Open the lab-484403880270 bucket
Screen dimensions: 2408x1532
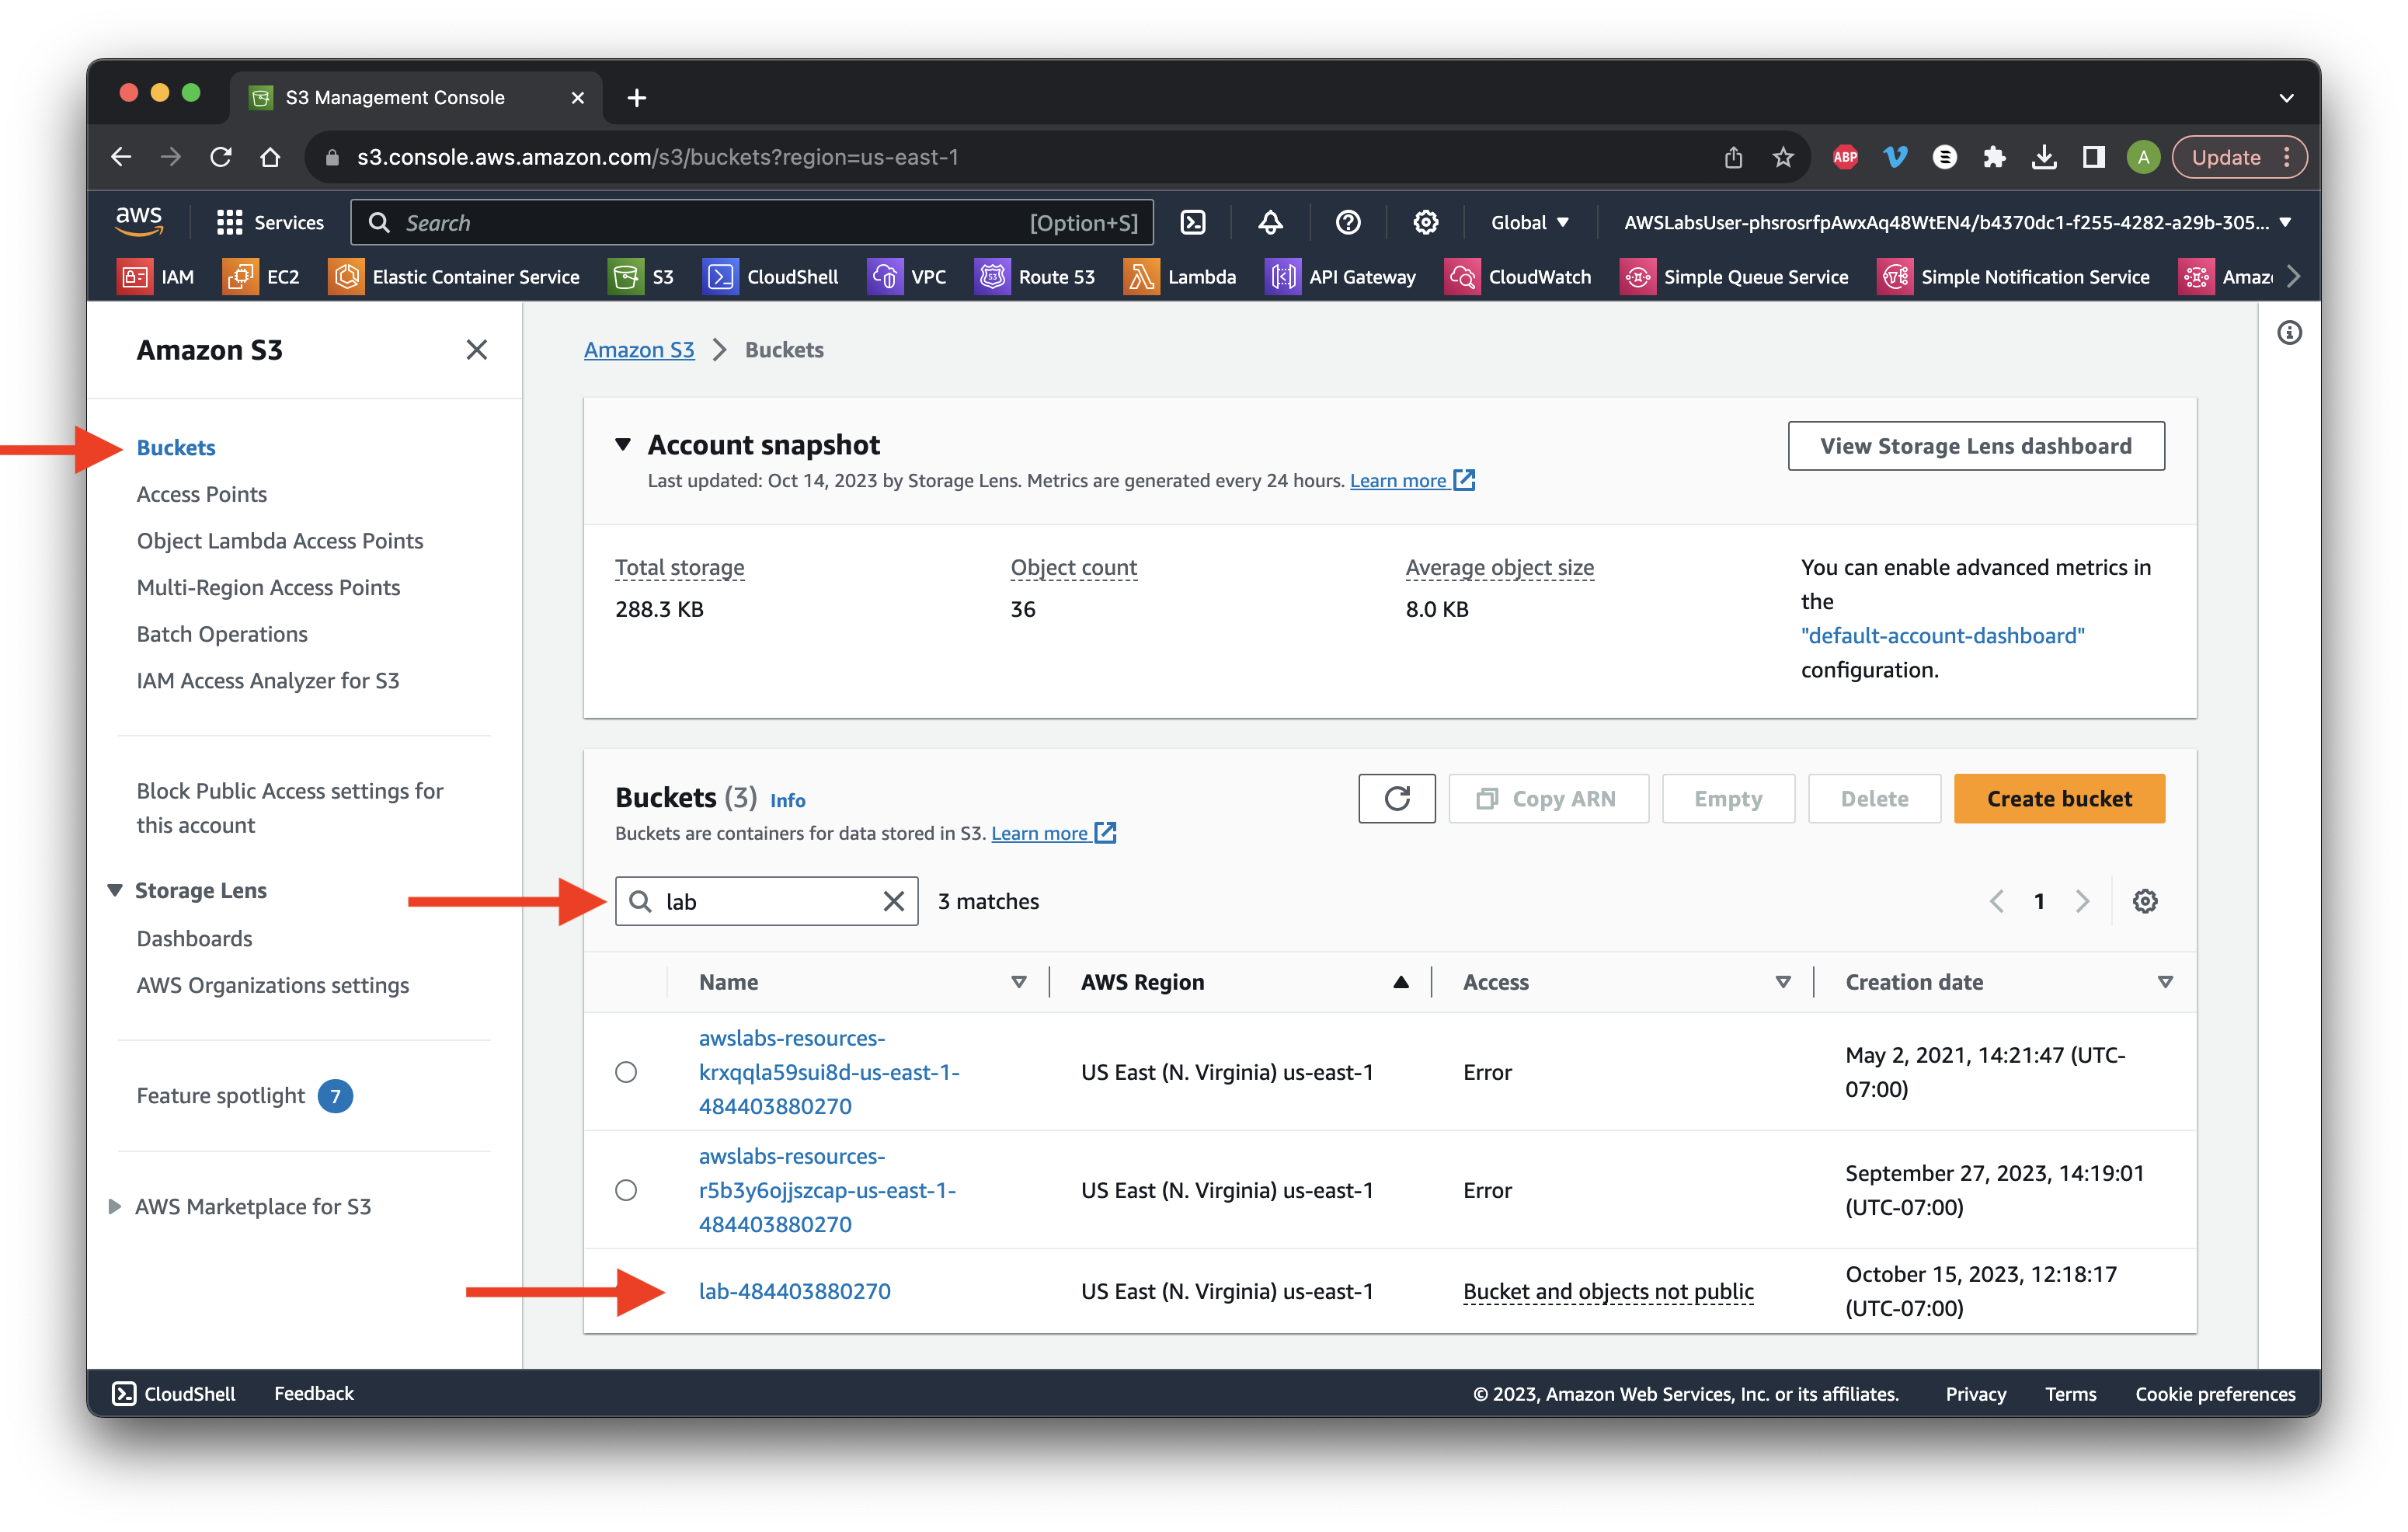point(794,1291)
